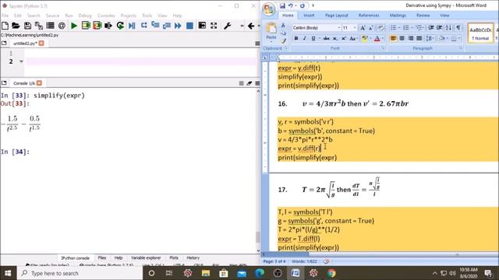The image size is (499, 280).
Task: Open the editor pane options hamburger menu
Action: click(x=257, y=44)
